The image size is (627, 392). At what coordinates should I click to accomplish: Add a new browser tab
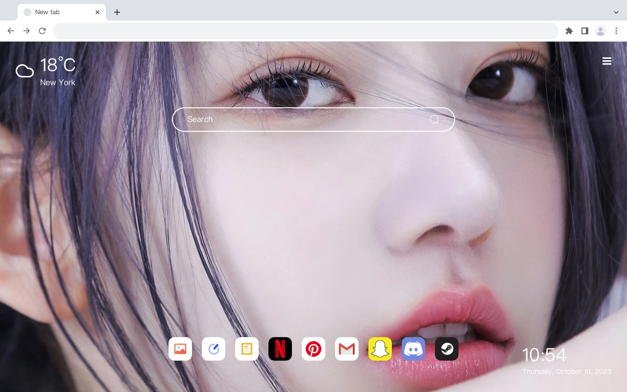coord(117,12)
